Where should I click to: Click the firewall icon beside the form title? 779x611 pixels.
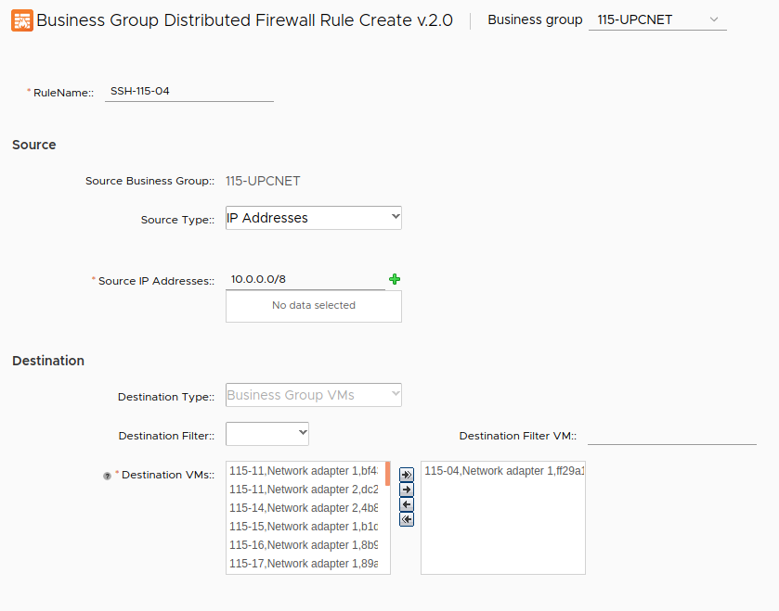pyautogui.click(x=21, y=20)
